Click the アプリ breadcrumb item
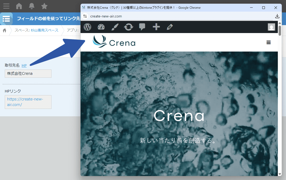 [x=73, y=30]
